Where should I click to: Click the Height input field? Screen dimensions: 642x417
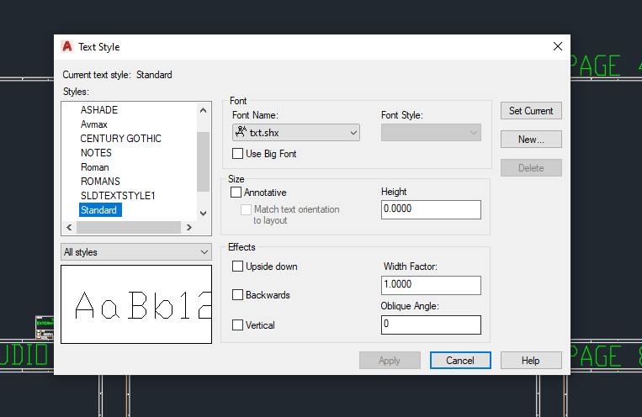point(431,209)
